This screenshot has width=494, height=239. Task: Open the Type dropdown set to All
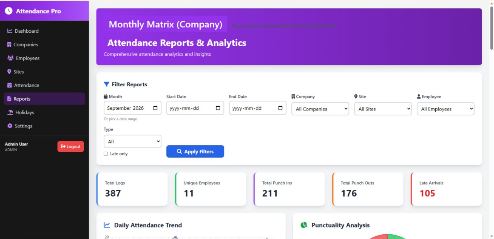point(132,142)
